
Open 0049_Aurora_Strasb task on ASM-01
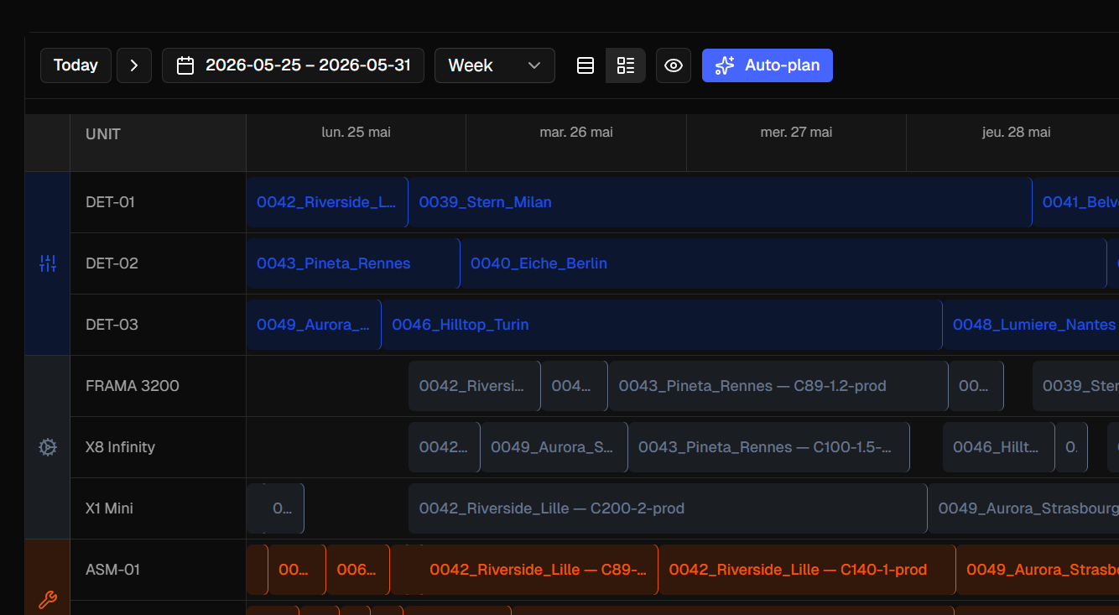tap(1038, 570)
